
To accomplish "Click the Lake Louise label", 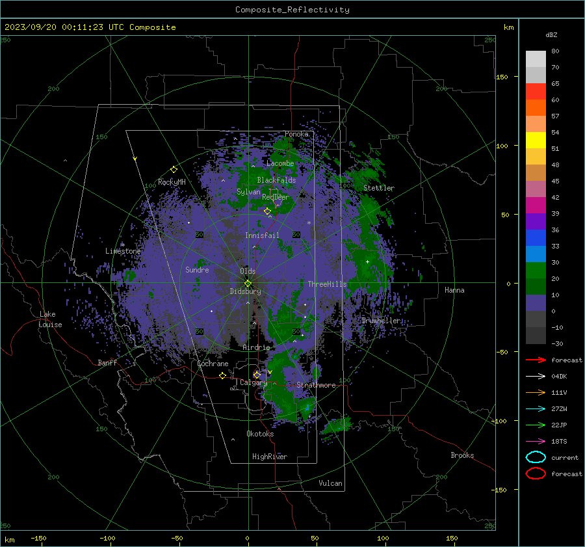I will (51, 319).
